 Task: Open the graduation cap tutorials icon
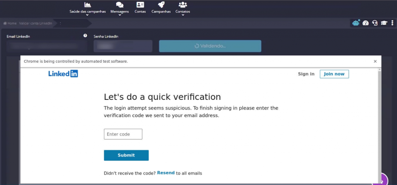point(384,23)
